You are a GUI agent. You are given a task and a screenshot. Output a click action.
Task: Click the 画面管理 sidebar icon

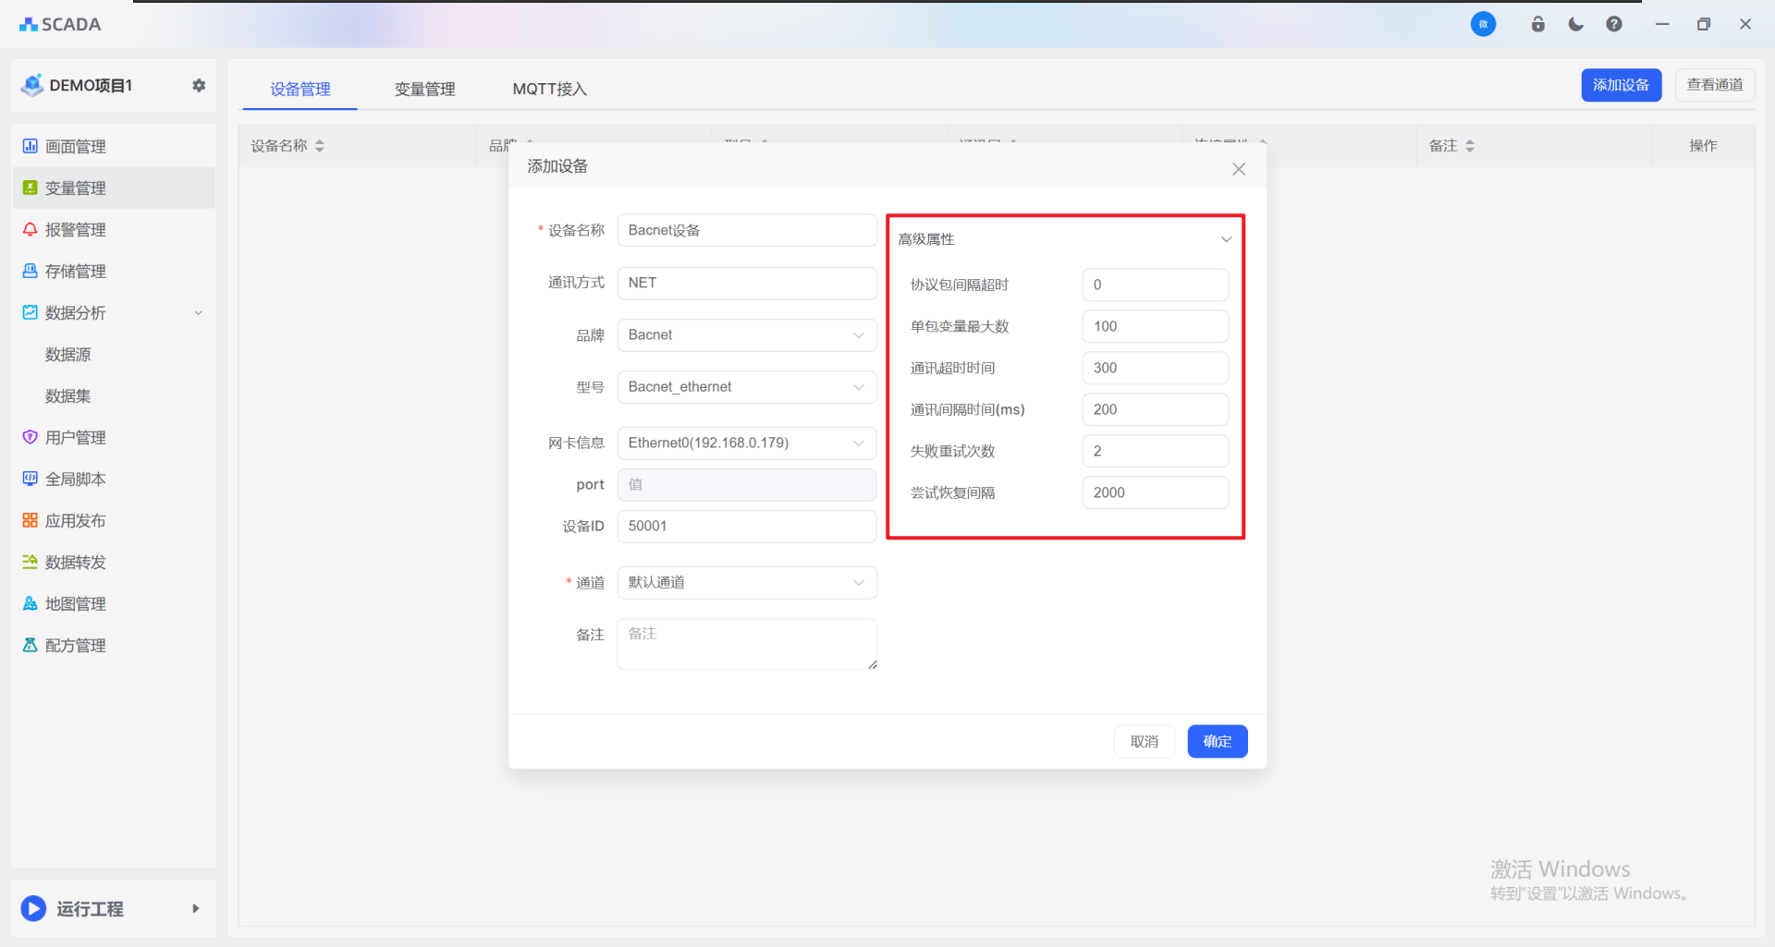click(31, 146)
